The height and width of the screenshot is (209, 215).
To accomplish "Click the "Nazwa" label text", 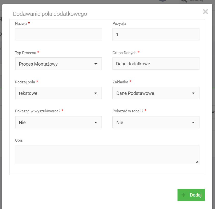I will tap(21, 24).
